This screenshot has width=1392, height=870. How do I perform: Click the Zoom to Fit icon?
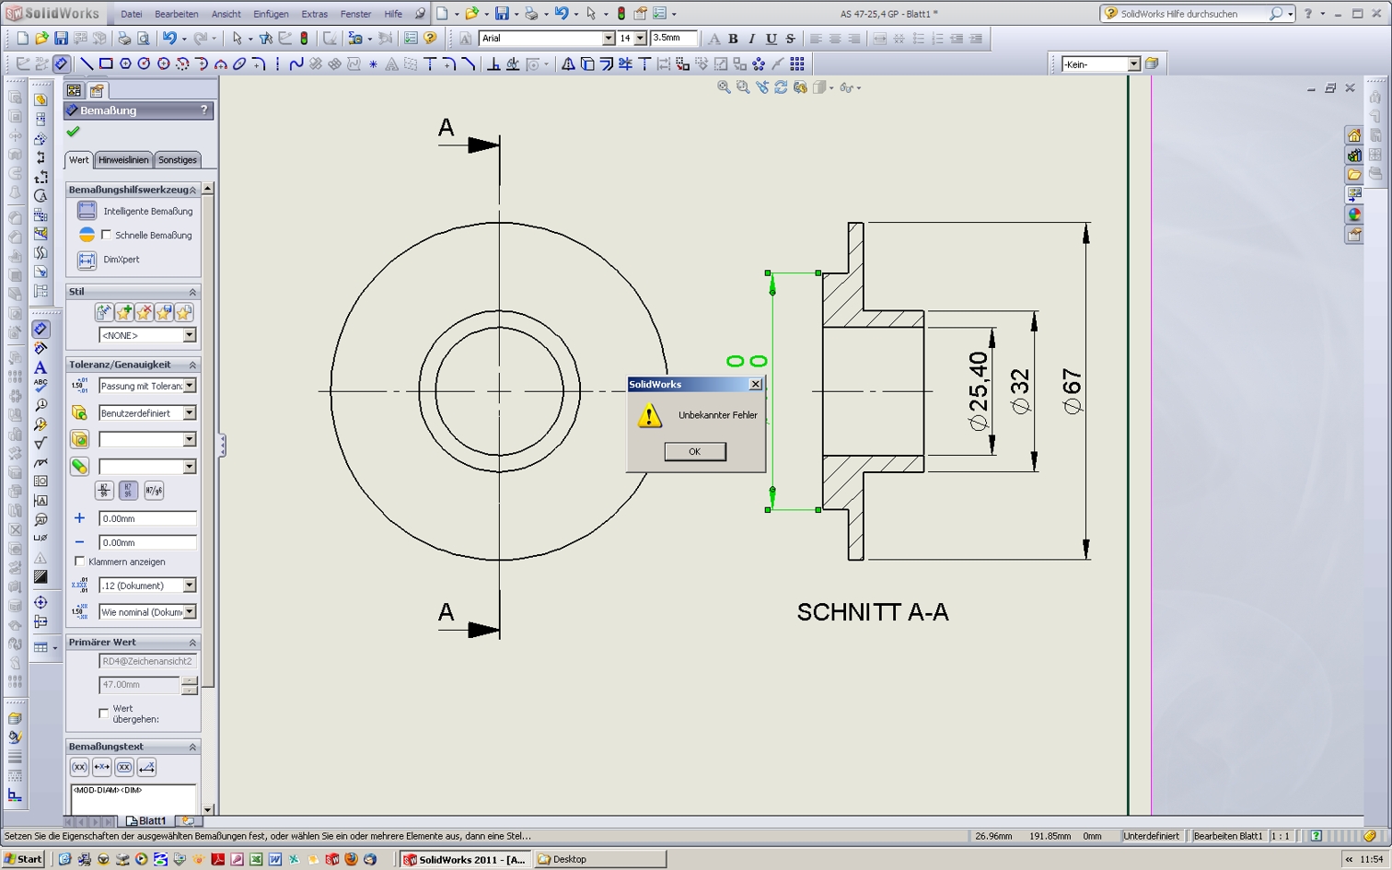pos(725,87)
